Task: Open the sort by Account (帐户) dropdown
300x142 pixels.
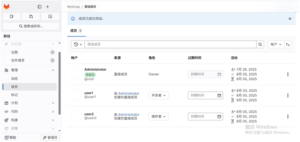Action: pos(276,45)
